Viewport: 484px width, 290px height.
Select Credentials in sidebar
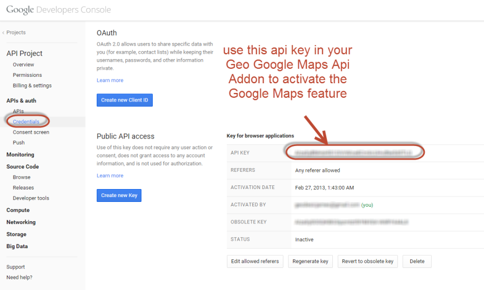pos(26,121)
